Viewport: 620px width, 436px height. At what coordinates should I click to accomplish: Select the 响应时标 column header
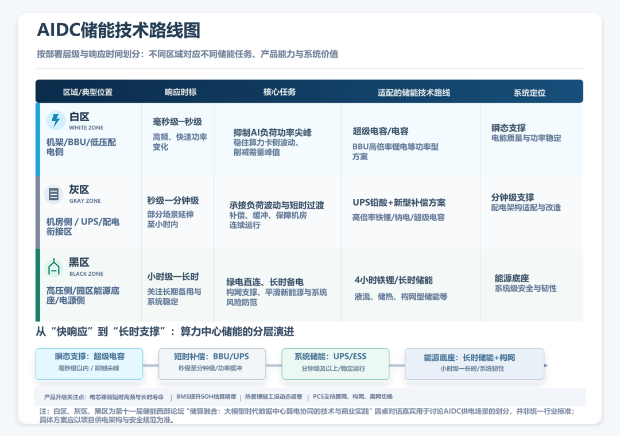[x=181, y=92]
